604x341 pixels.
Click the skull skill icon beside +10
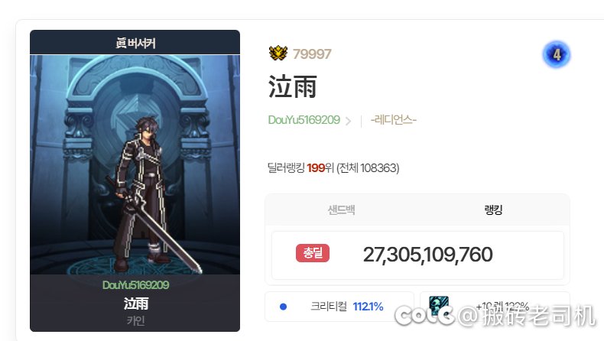tap(439, 307)
